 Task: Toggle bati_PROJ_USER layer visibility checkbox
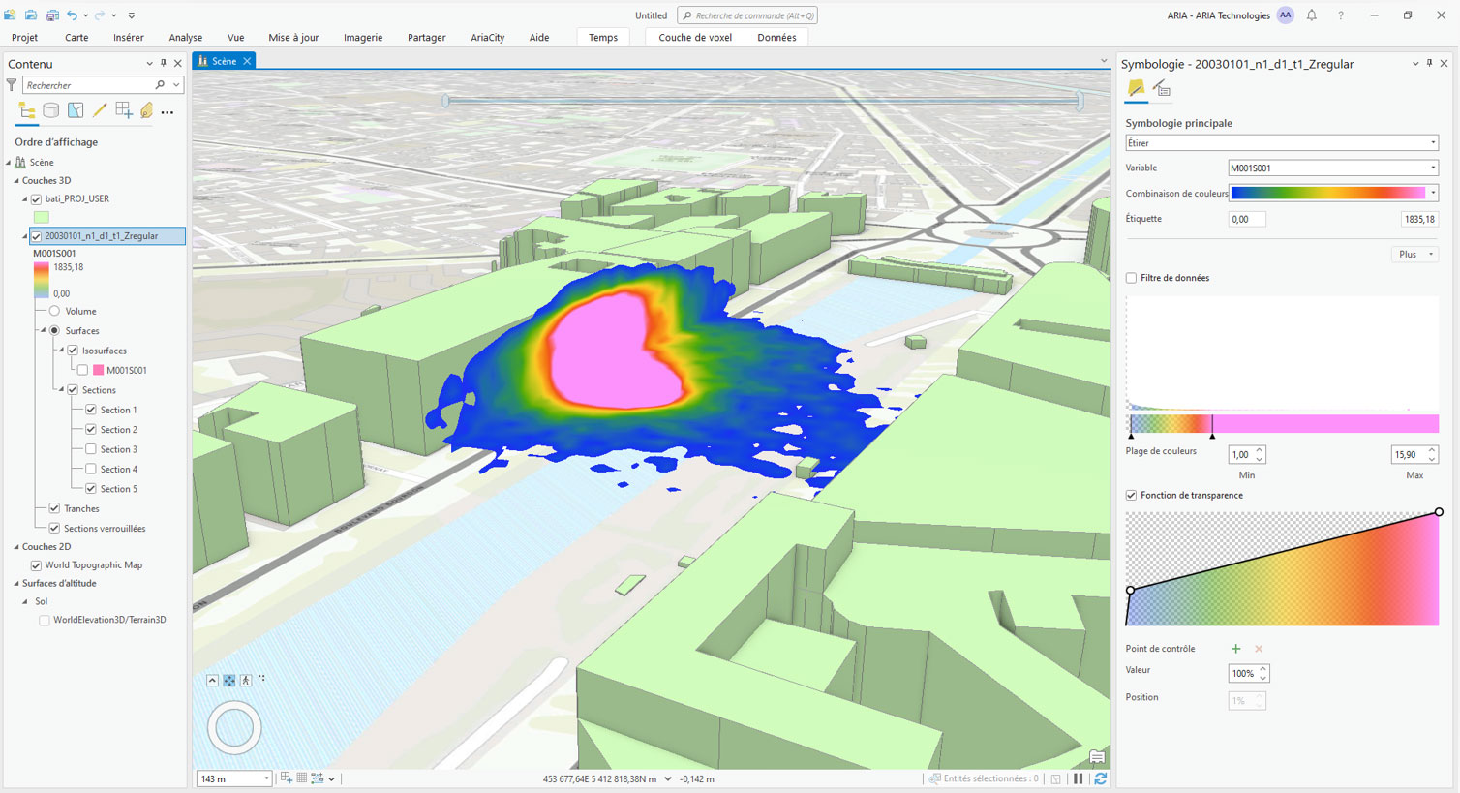[x=37, y=199]
